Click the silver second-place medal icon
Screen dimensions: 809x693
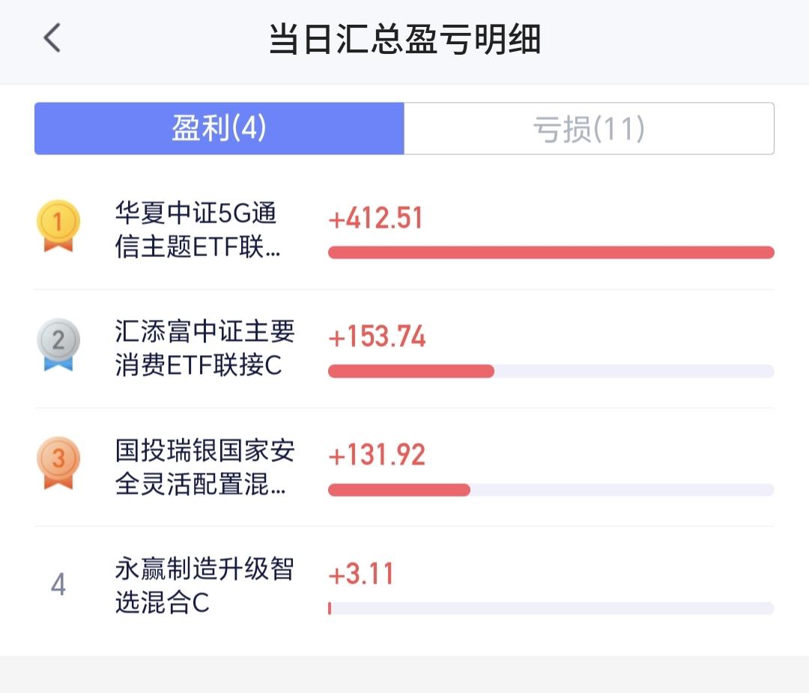[58, 344]
